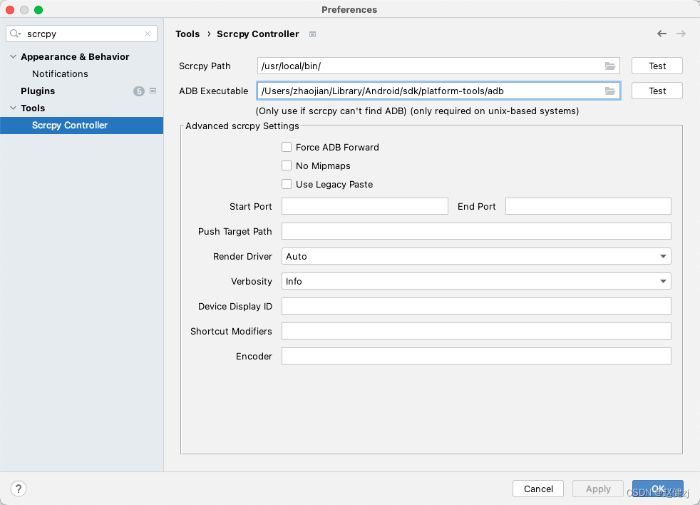Click the icon next to Scrcpy Controller breadcrumb
Viewport: 700px width, 505px height.
coord(311,34)
